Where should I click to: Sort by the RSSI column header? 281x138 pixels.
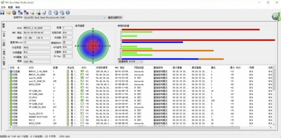87,67
